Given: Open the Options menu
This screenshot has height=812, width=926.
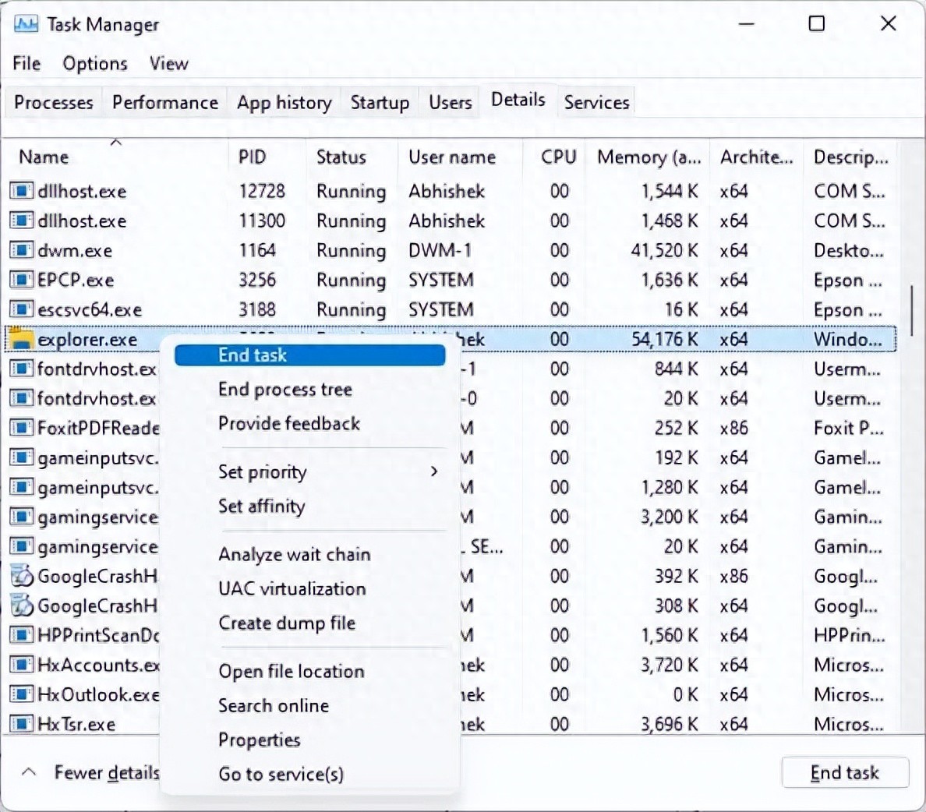Looking at the screenshot, I should [x=95, y=63].
